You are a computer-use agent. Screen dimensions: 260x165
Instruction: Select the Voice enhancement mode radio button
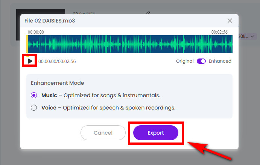point(34,108)
